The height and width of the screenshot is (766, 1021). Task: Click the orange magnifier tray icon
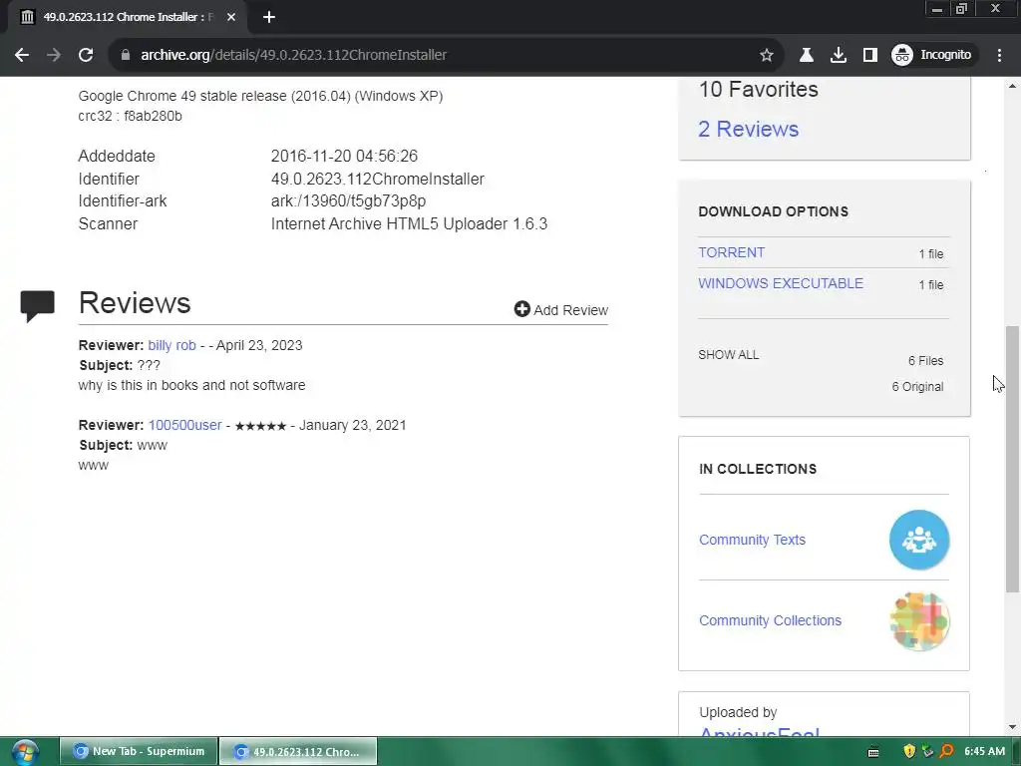click(946, 752)
